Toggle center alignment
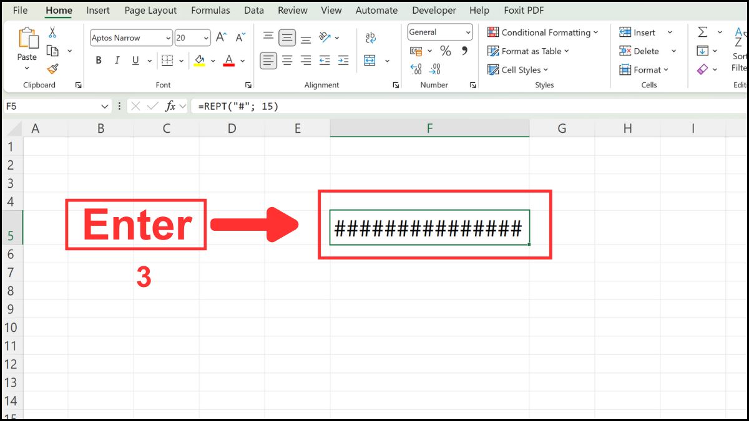The height and width of the screenshot is (421, 749). pos(286,60)
